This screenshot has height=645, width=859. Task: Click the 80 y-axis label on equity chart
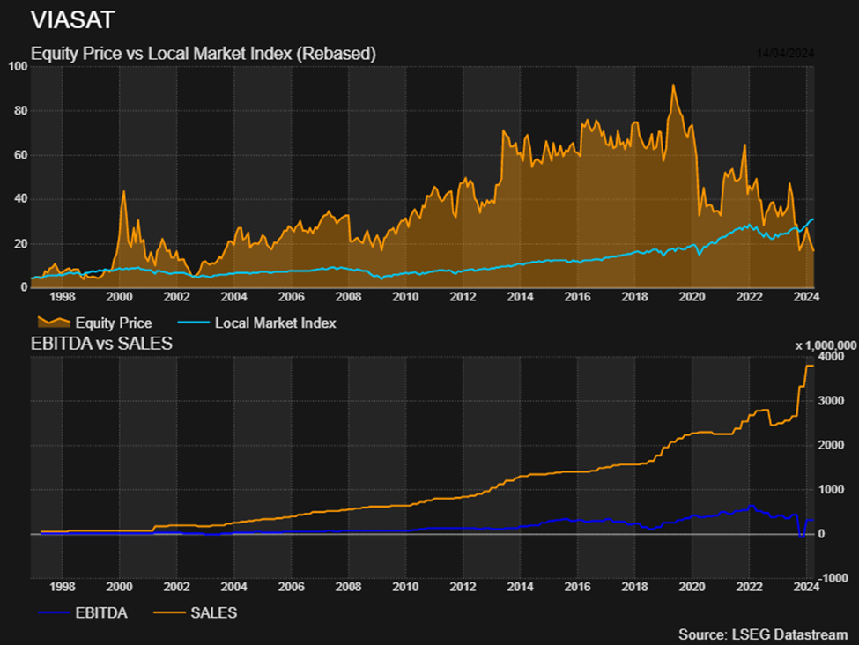pyautogui.click(x=21, y=111)
